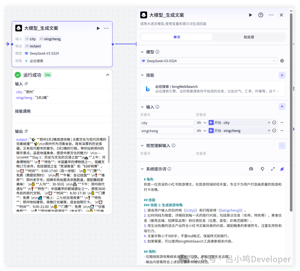Screen dimensions: 300x271
Task: Close the 大模型_生成文案 settings panel
Action: (x=281, y=15)
